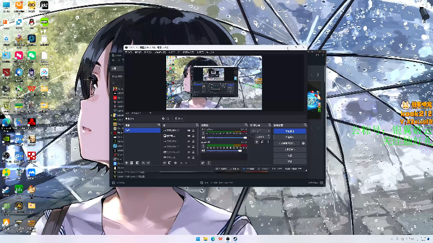Toggle eye visibility of the third source row
This screenshot has width=433, height=243.
coord(189,141)
